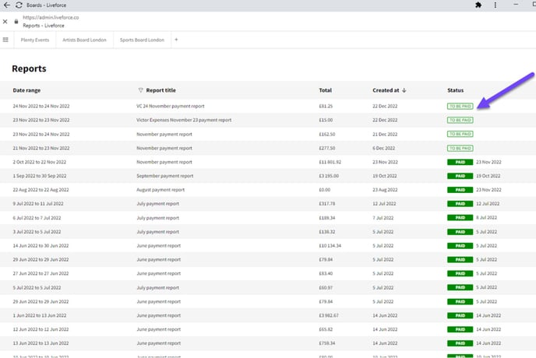Close the site info bar with the X icon
This screenshot has height=358, width=536.
5,22
